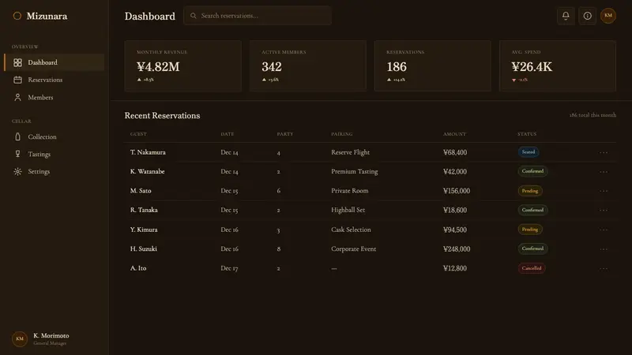Open the Active Members 342 card
This screenshot has height=355, width=632.
point(308,66)
